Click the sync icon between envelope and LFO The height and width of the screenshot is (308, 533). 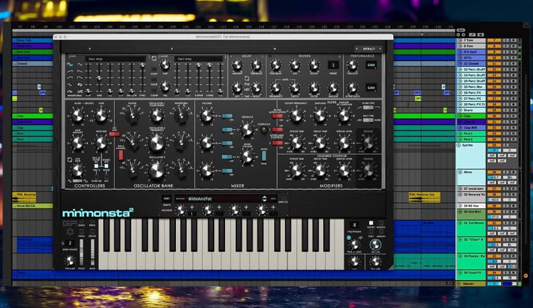tap(154, 59)
